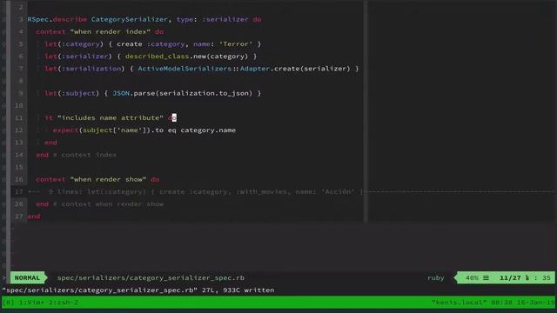Click "includes name attribute" string on line 11
Screen dimensions: 557x313
click(x=111, y=117)
